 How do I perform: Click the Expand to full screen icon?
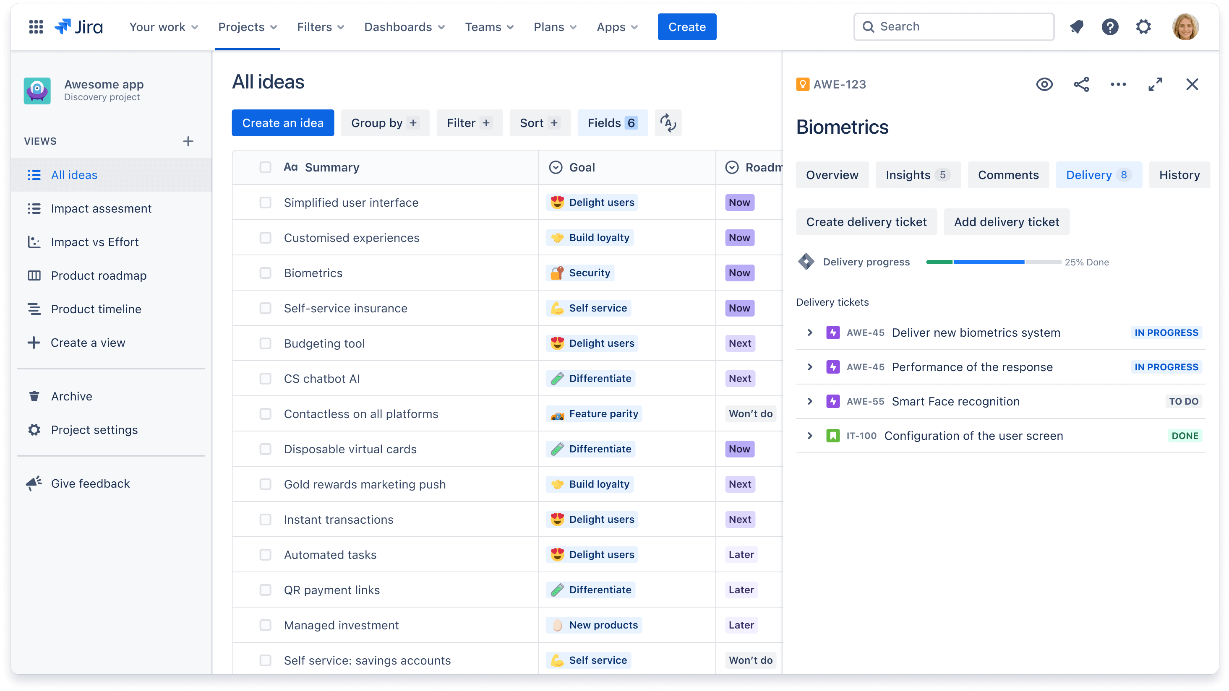1155,84
